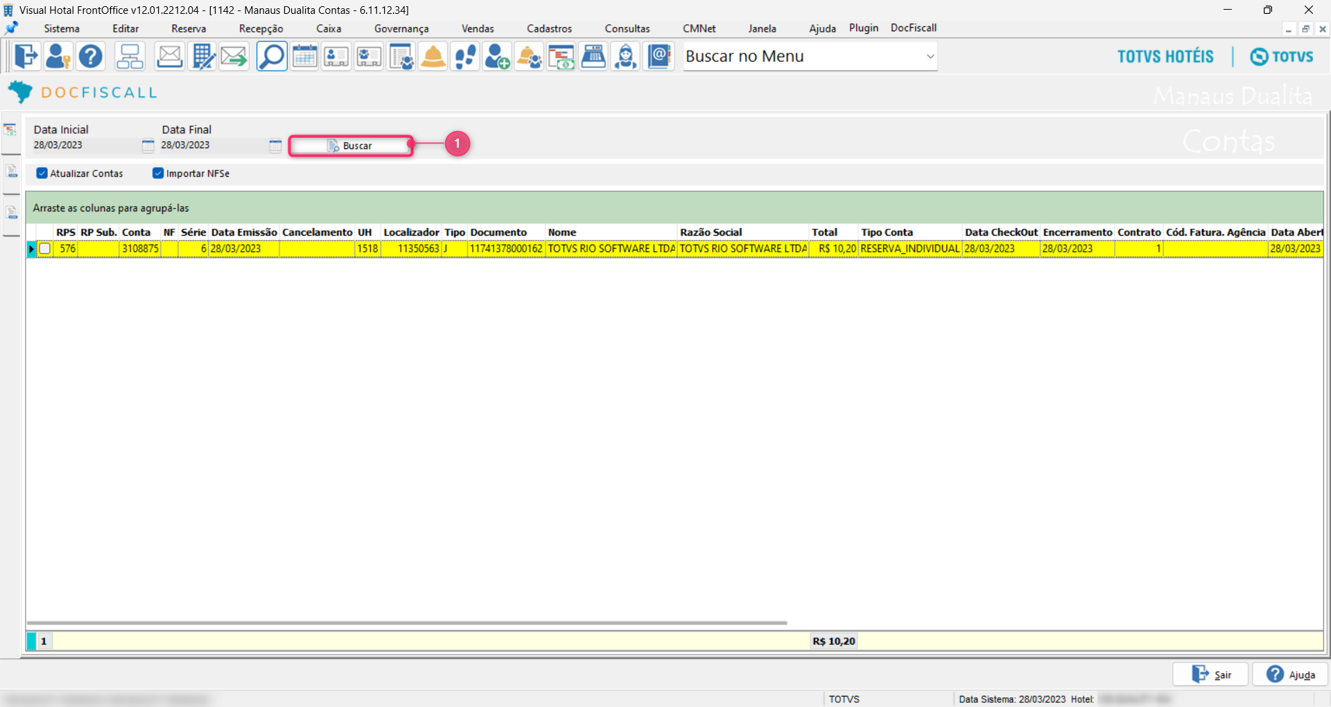Click the exit door toolbar icon
Screen dimensions: 1331x707
(x=26, y=56)
